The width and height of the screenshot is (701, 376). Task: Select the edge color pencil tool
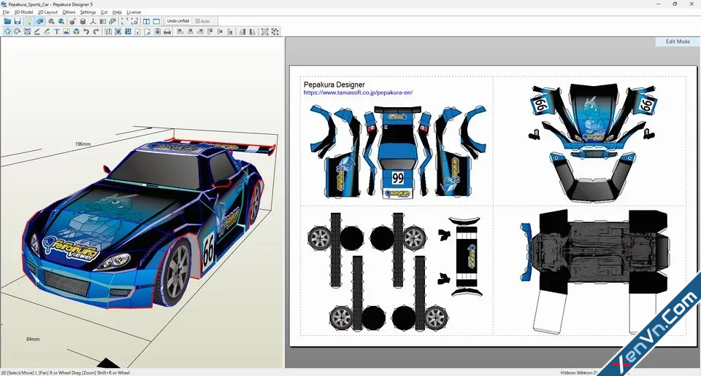47,31
